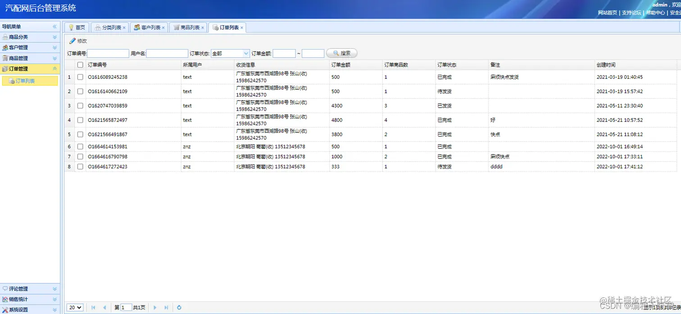Expand the 商品分类 menu section
This screenshot has width=681, height=314.
[54, 37]
